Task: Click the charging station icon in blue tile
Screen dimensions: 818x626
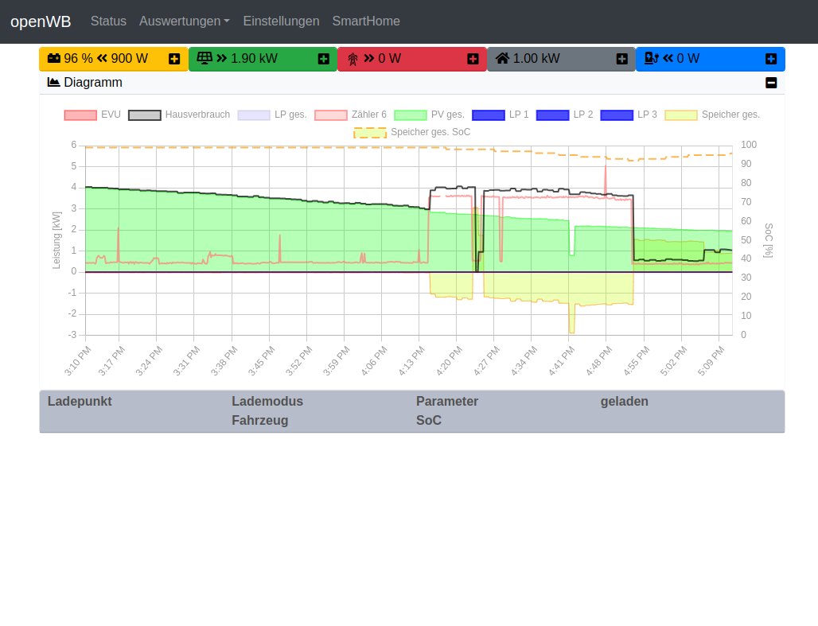Action: [651, 59]
